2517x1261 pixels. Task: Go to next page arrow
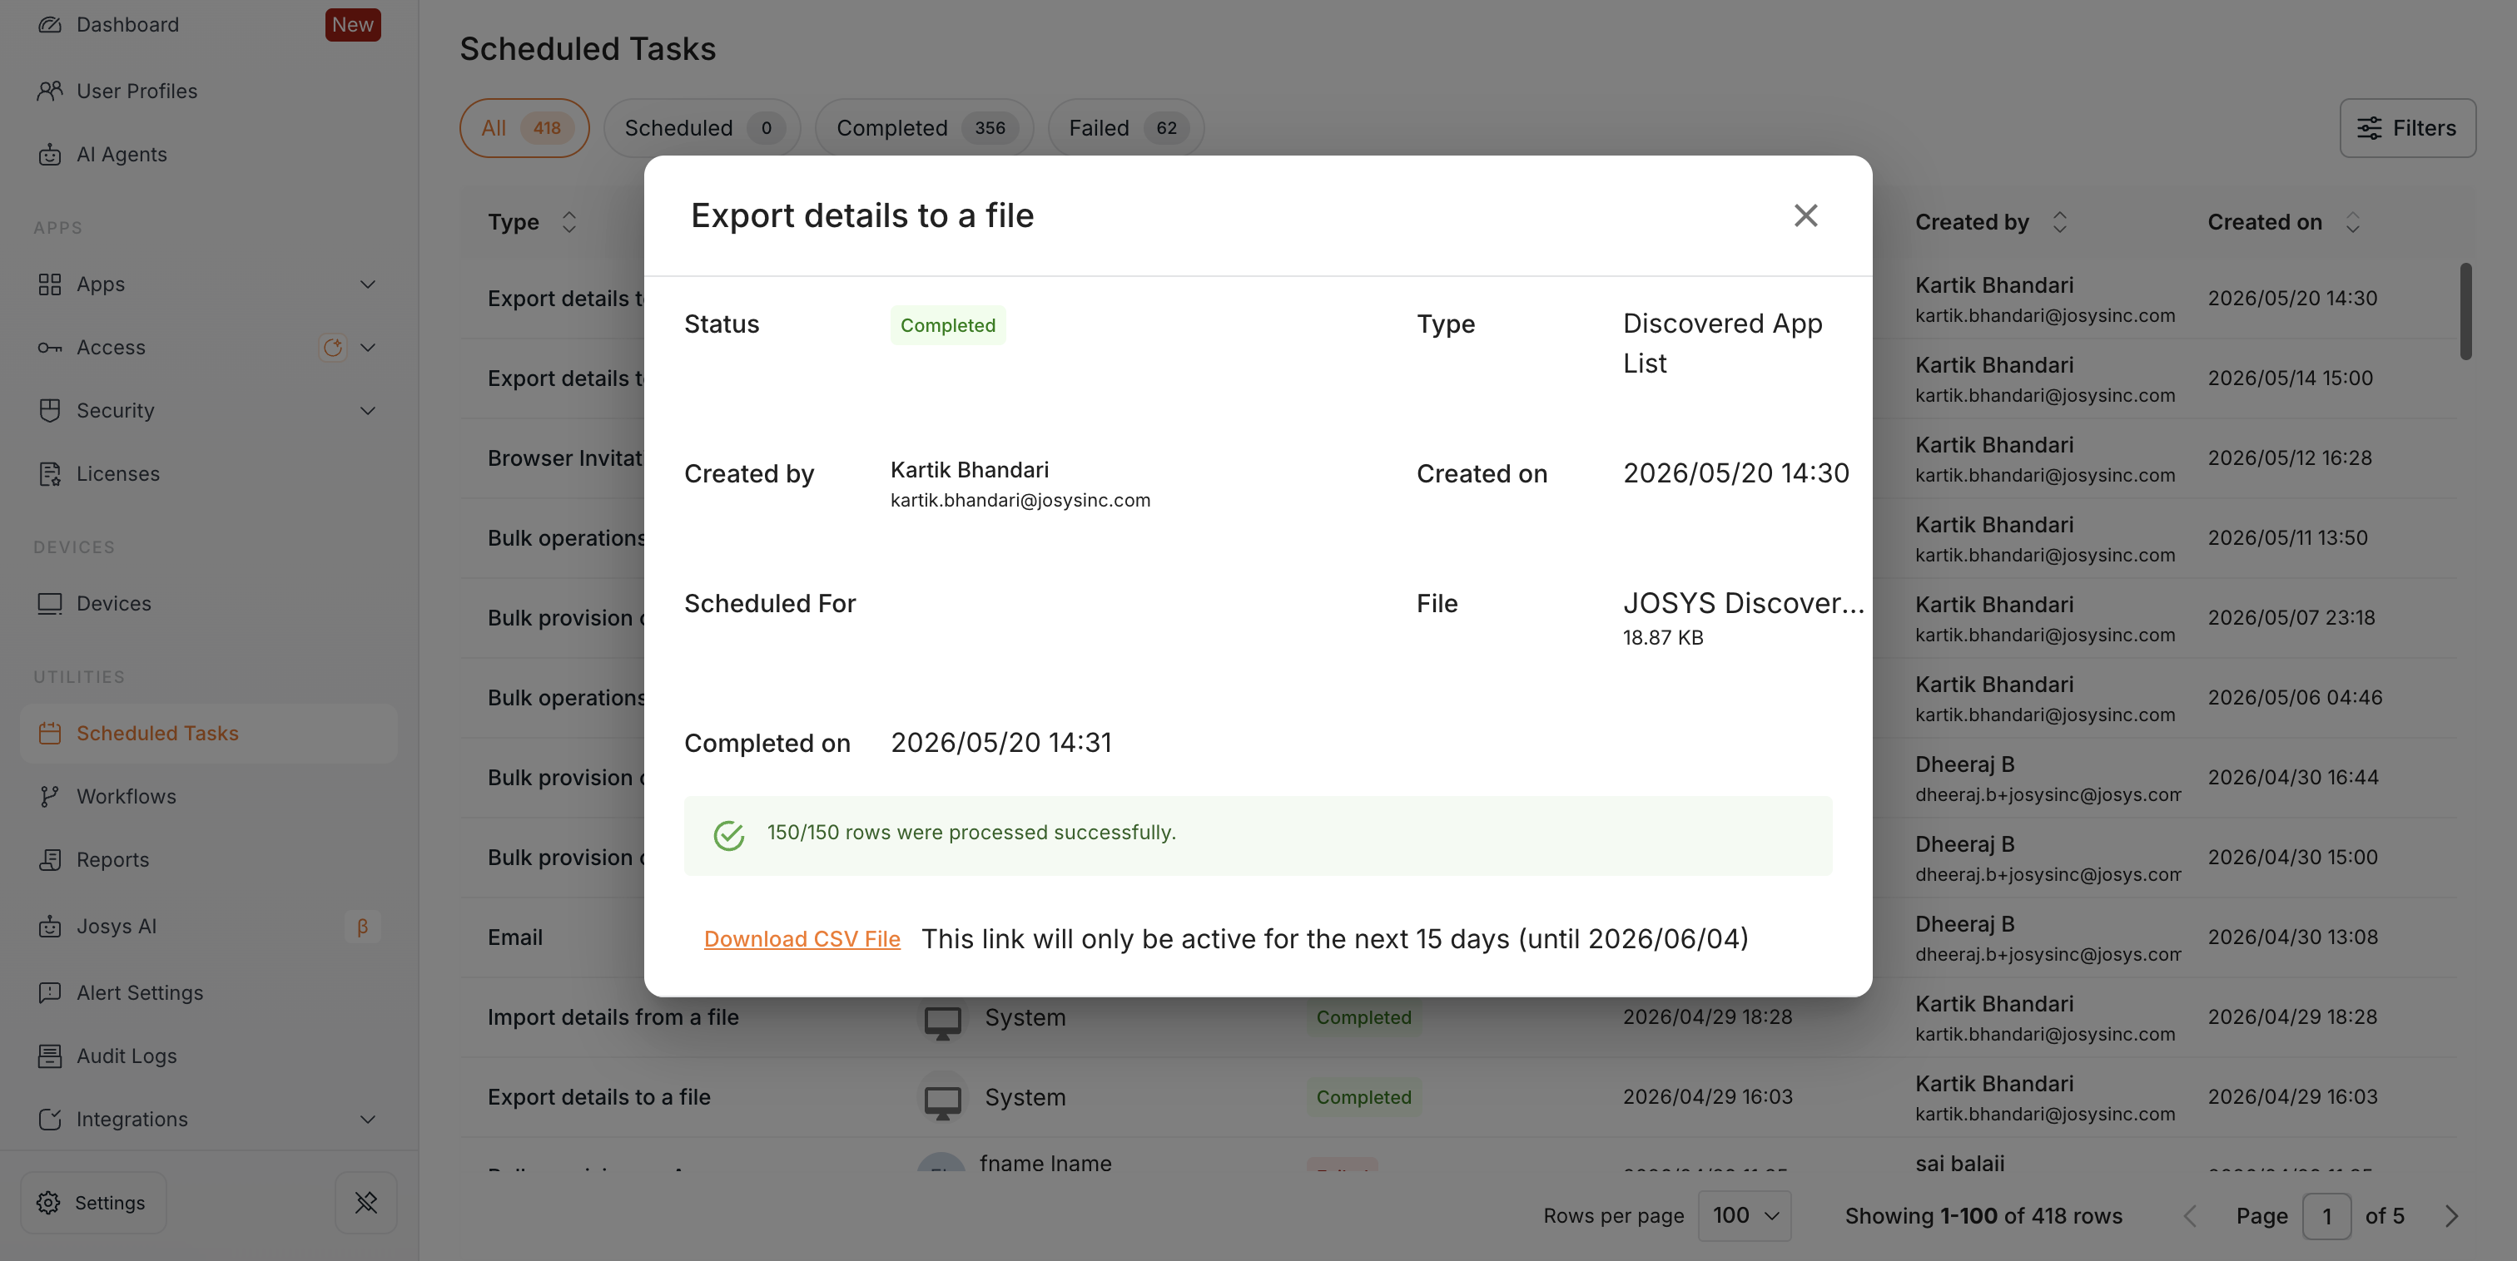coord(2450,1216)
